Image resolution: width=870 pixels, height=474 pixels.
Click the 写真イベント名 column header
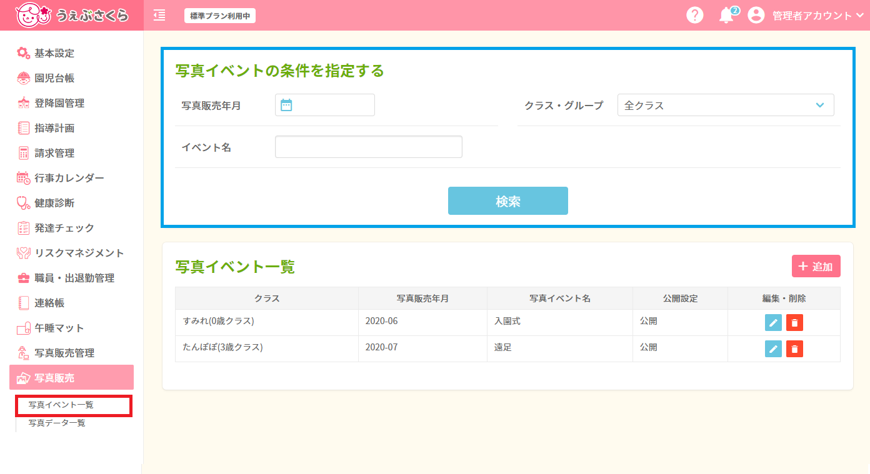pyautogui.click(x=560, y=299)
